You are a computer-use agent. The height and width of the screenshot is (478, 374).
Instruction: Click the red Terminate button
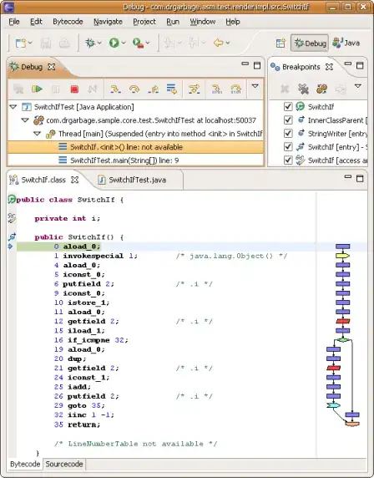[74, 89]
